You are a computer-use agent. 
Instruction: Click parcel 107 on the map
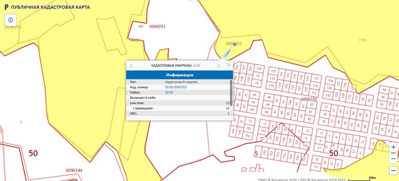pyautogui.click(x=259, y=69)
